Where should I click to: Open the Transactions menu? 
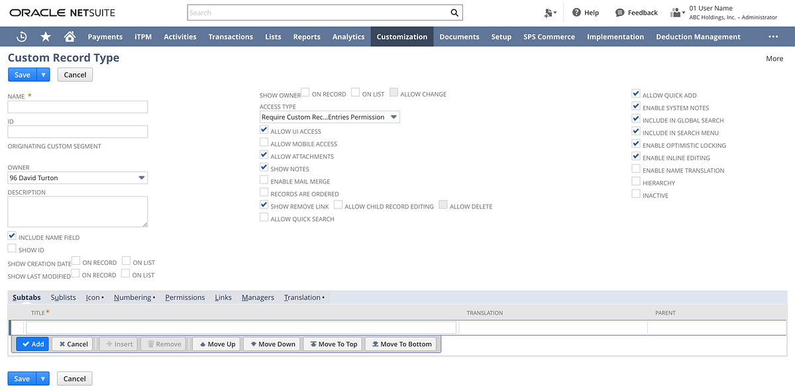click(231, 36)
